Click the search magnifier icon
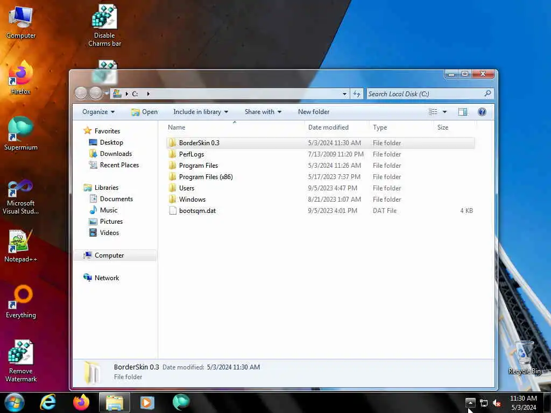 tap(488, 94)
